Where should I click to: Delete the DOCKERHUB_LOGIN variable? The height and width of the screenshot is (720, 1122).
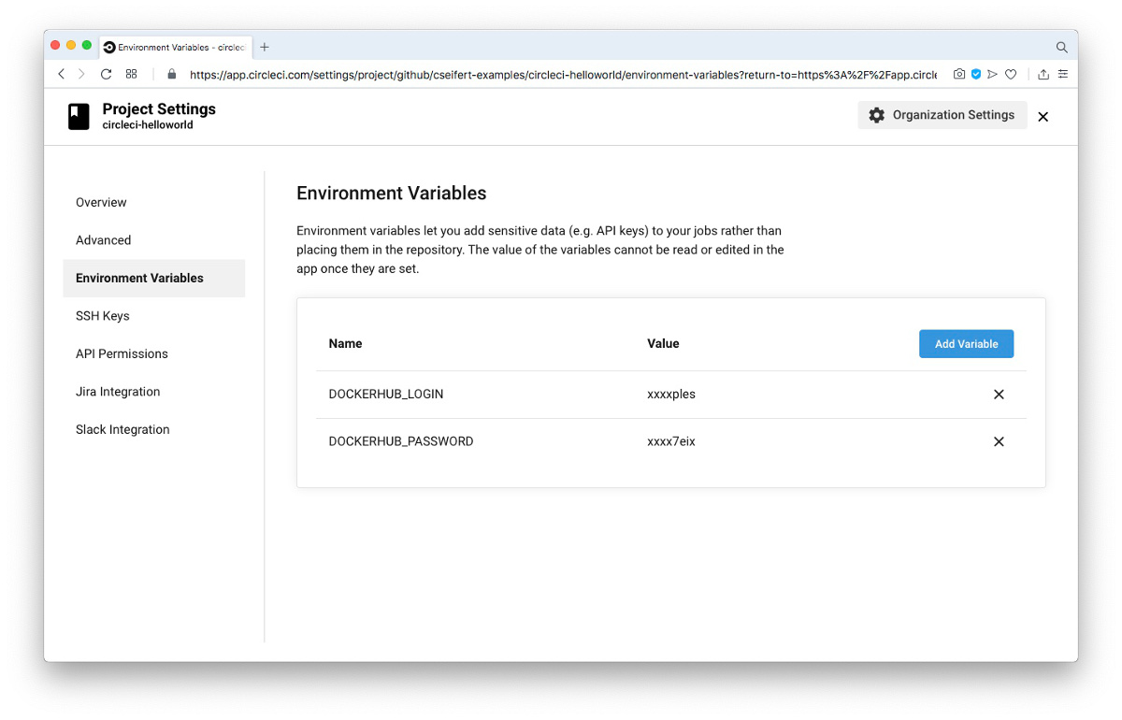click(x=999, y=395)
